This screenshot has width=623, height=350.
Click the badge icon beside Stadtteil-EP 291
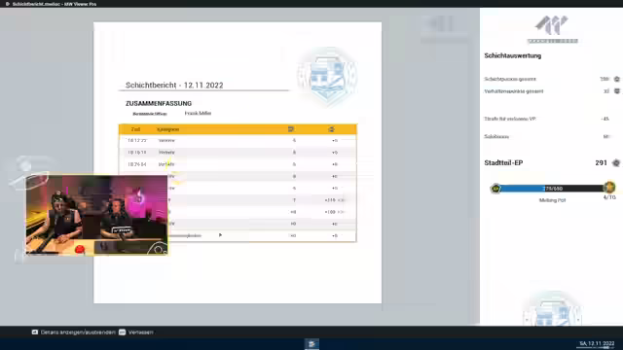(616, 162)
